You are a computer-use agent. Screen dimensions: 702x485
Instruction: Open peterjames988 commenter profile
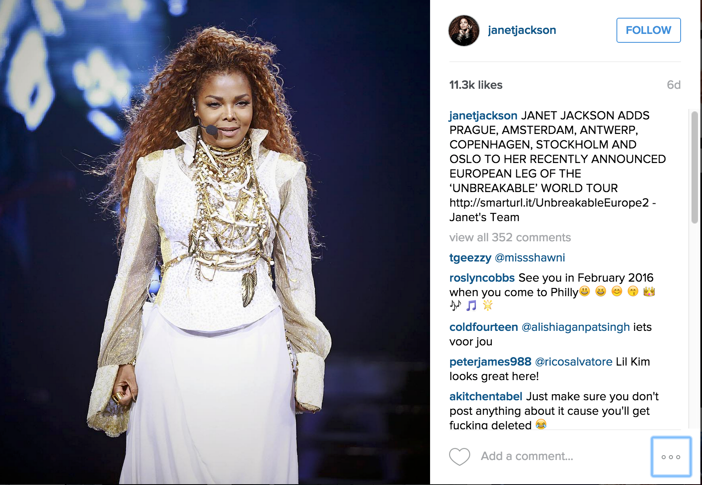click(490, 362)
